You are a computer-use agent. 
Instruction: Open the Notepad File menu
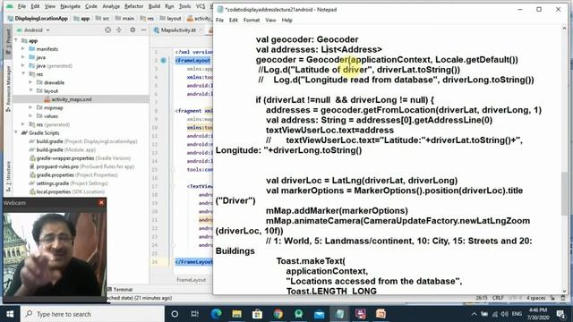(x=219, y=20)
